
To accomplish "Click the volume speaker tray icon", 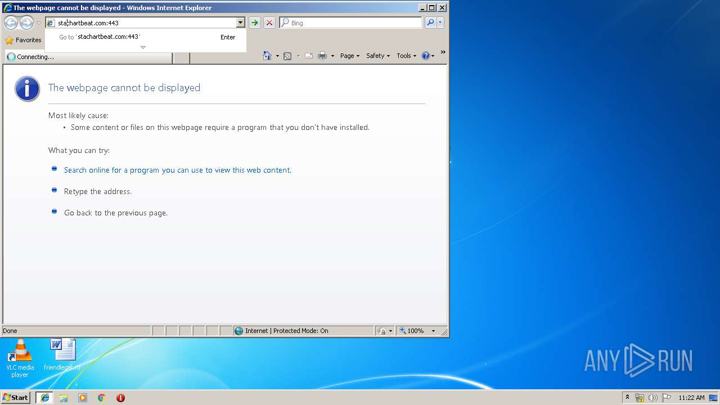I will pyautogui.click(x=653, y=398).
